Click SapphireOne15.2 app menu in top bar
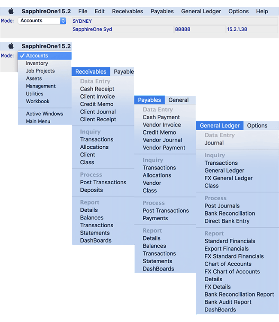Screen dimensions: 279x322 (46, 11)
